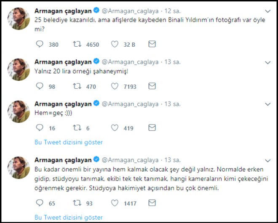Retweet the tweet with 470 retweets
The width and height of the screenshot is (278, 223).
click(x=78, y=86)
